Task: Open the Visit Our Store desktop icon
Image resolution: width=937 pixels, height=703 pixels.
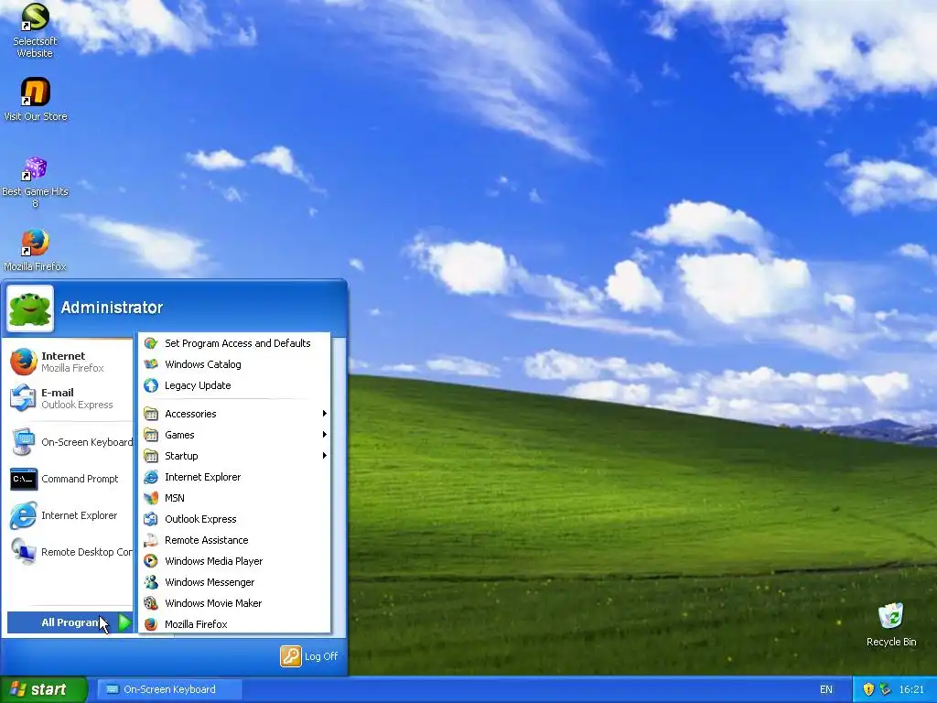Action: tap(36, 99)
